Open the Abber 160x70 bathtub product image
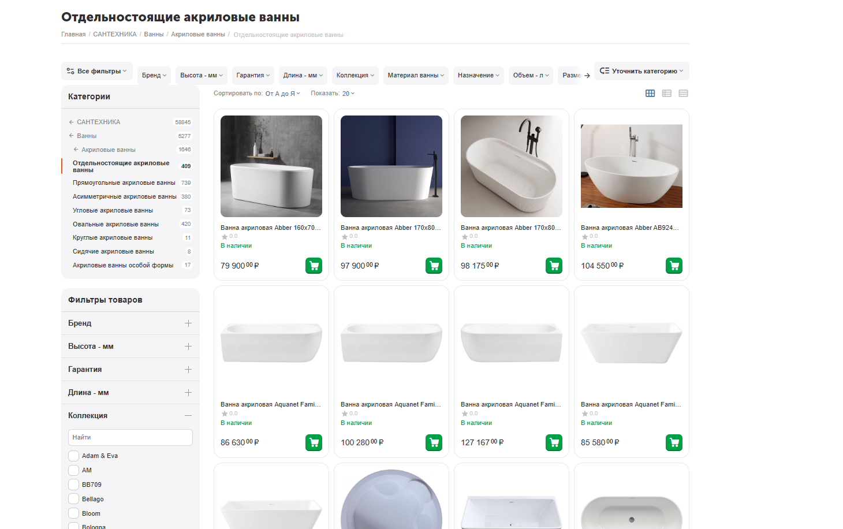 271,166
